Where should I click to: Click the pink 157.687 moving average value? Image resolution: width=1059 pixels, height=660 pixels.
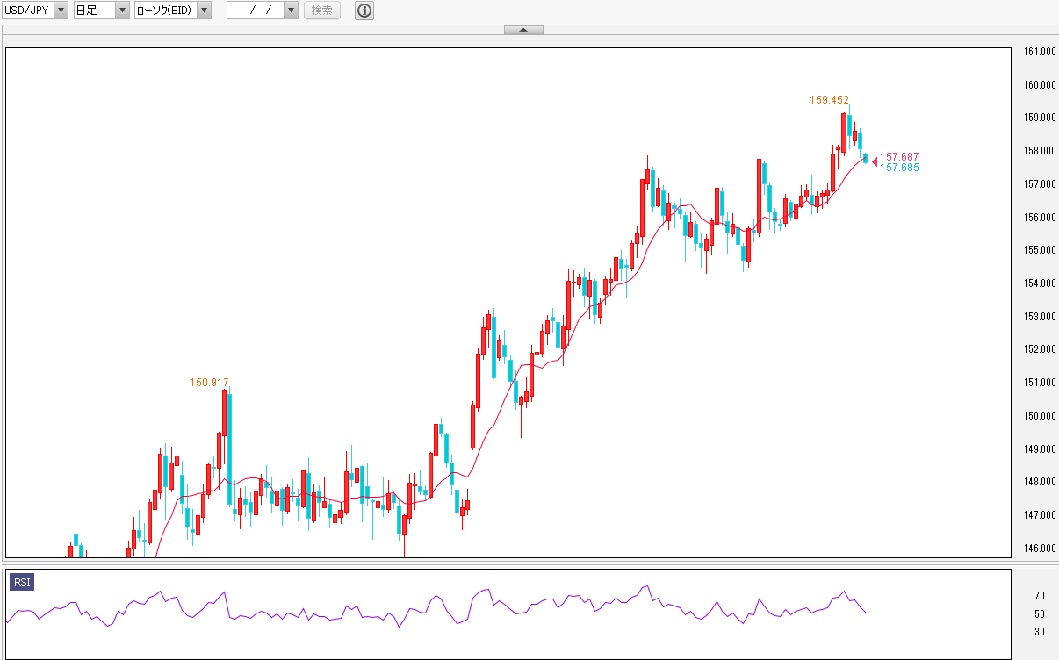(899, 156)
